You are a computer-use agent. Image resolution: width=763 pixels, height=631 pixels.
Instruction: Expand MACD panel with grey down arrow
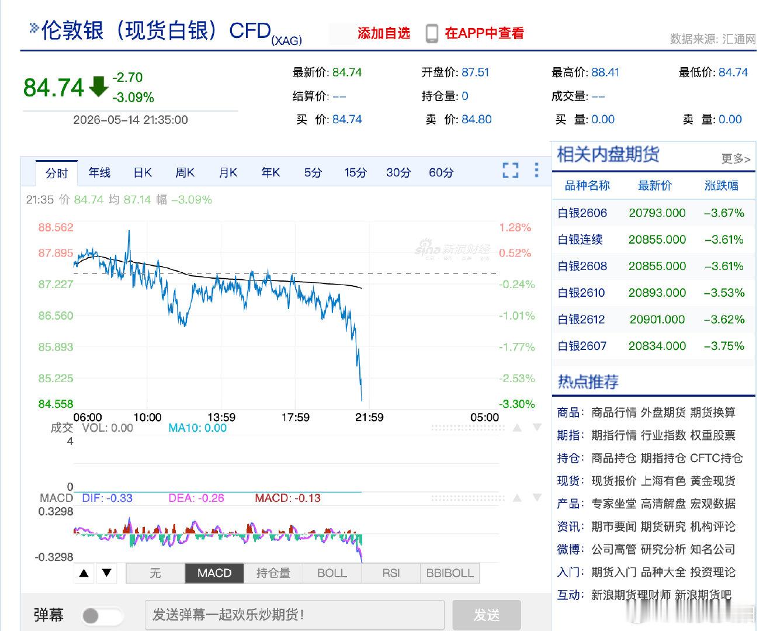(x=537, y=498)
